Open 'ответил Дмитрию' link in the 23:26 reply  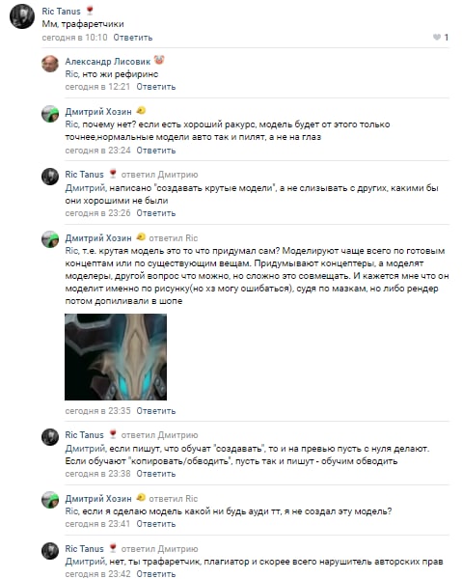160,175
